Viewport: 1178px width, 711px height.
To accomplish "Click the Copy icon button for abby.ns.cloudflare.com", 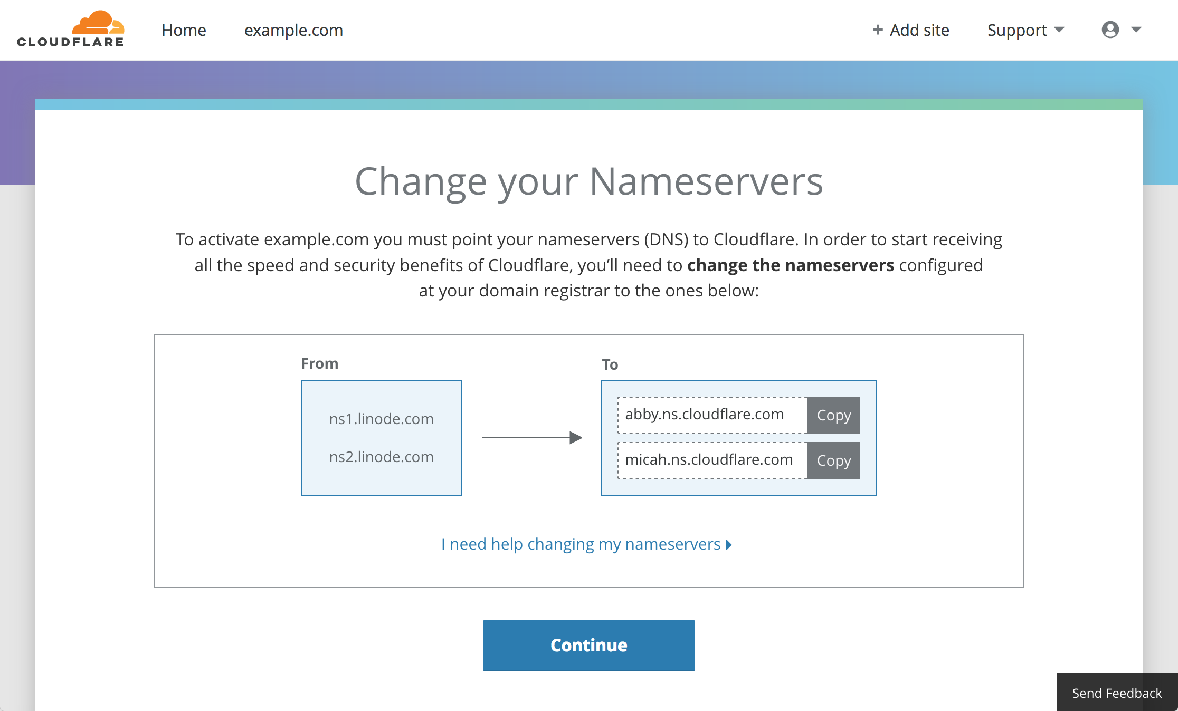I will pos(833,415).
